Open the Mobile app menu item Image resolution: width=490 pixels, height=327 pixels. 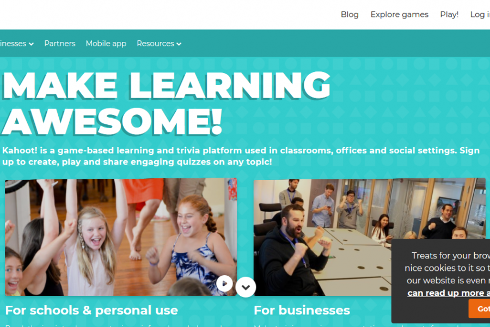(106, 44)
